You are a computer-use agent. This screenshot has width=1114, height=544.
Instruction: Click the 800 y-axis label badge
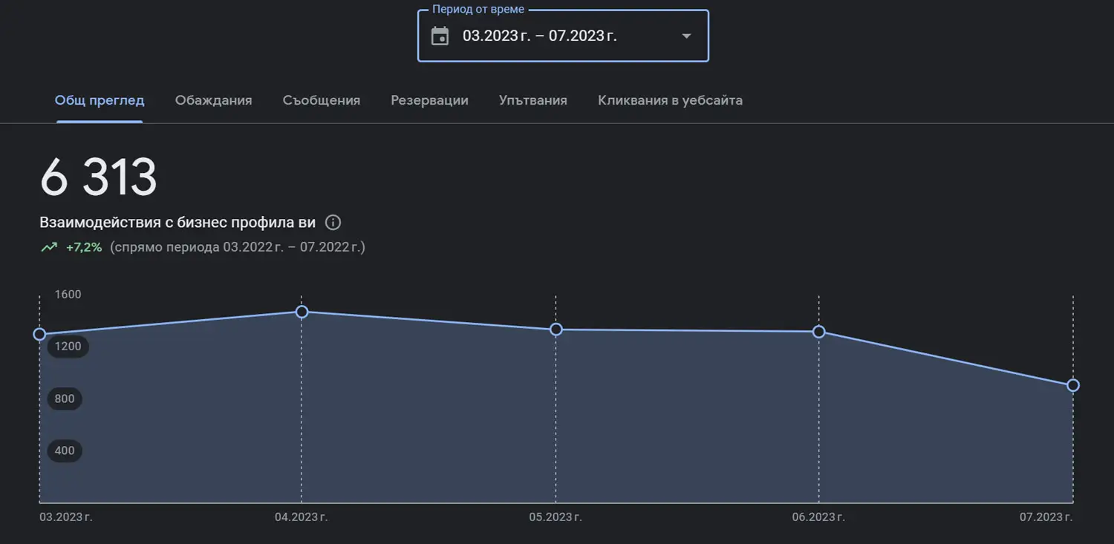[x=65, y=399]
